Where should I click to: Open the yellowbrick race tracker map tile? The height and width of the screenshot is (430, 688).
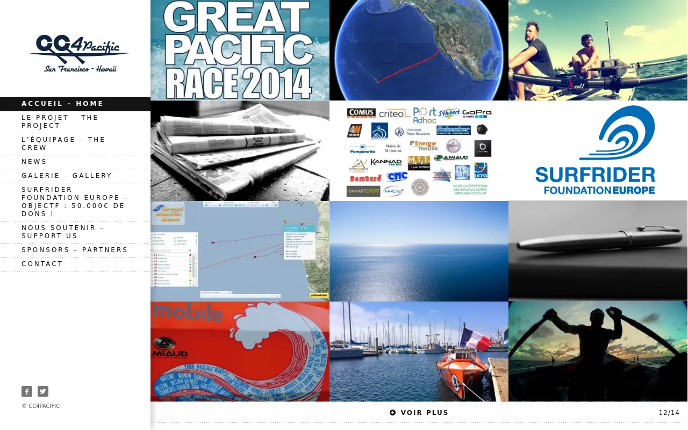(240, 251)
